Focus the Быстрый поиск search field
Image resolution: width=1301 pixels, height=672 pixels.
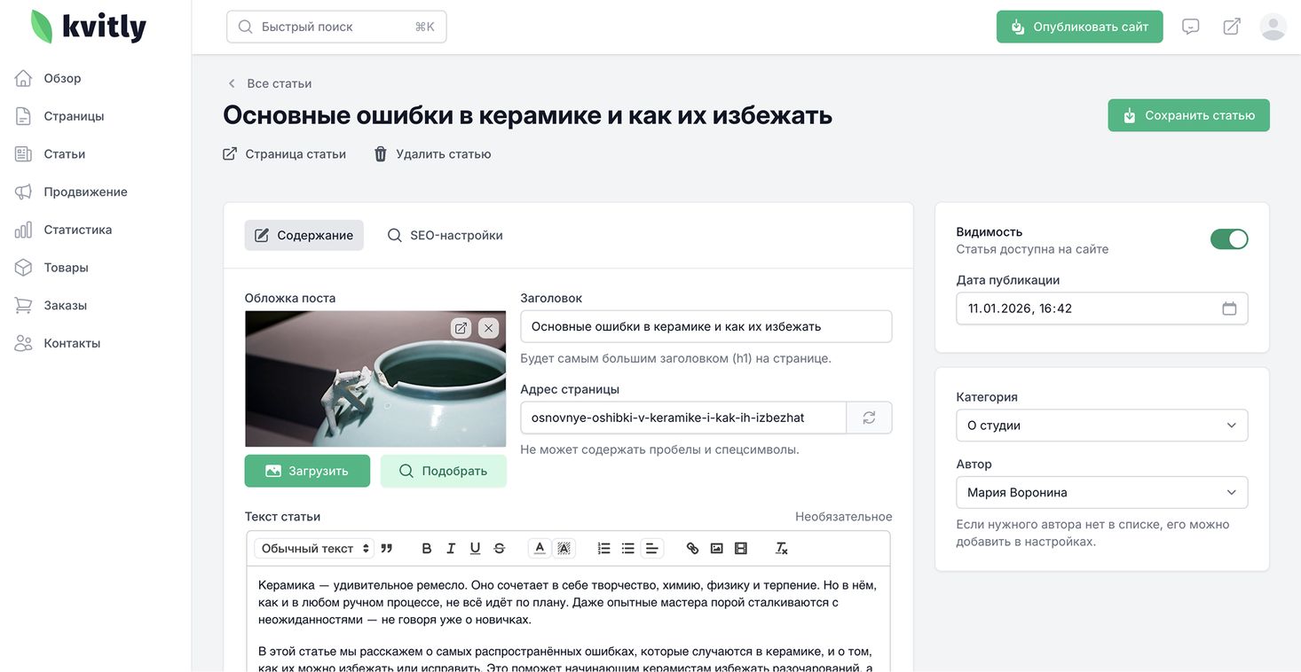click(x=336, y=27)
